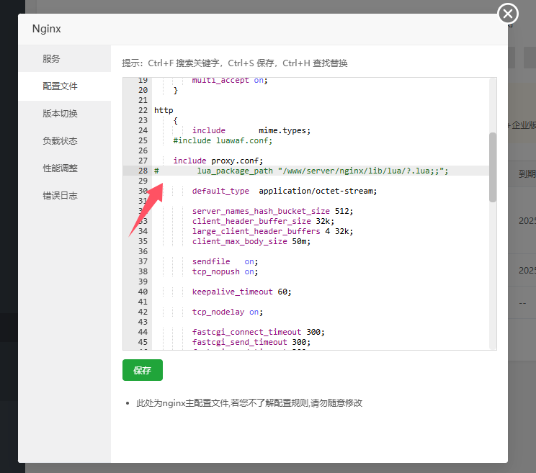Image resolution: width=536 pixels, height=473 pixels.
Task: Click opening brace on line 23
Action: (x=176, y=120)
